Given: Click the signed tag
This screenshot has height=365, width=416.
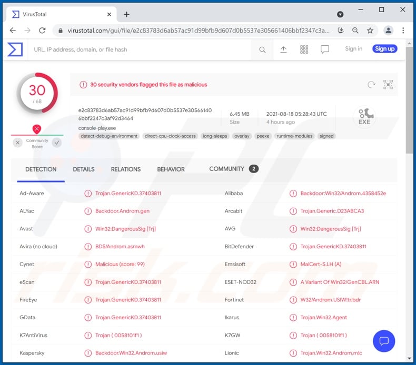Looking at the screenshot, I should 326,136.
